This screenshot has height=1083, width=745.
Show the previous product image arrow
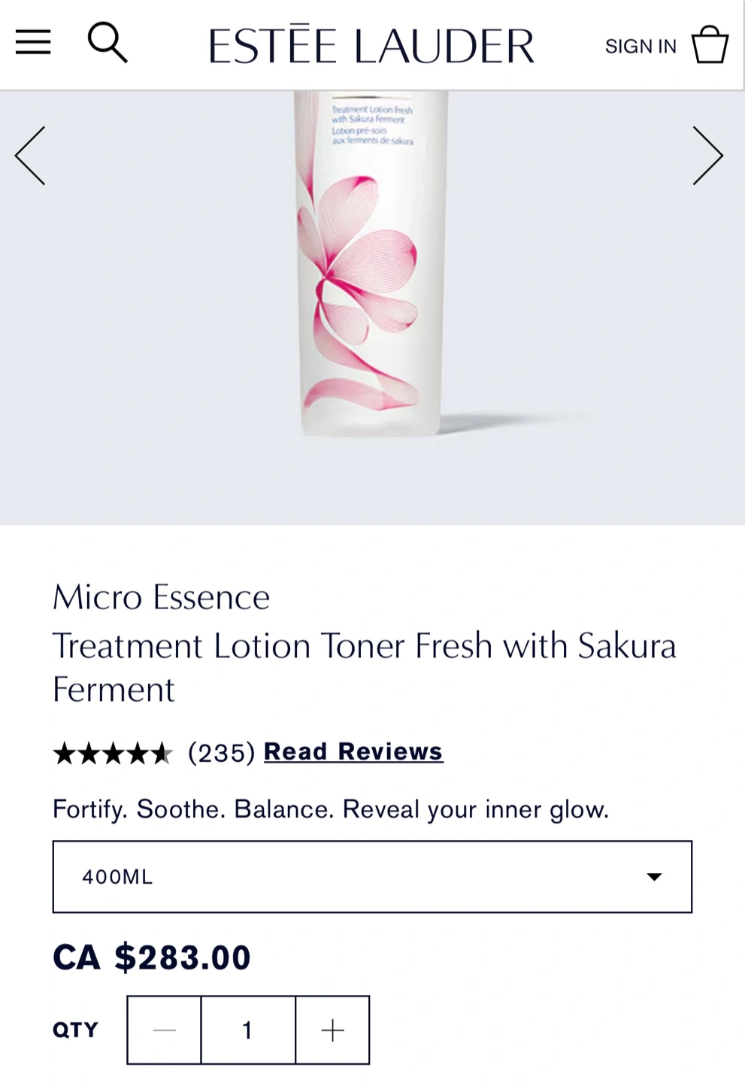pyautogui.click(x=30, y=156)
